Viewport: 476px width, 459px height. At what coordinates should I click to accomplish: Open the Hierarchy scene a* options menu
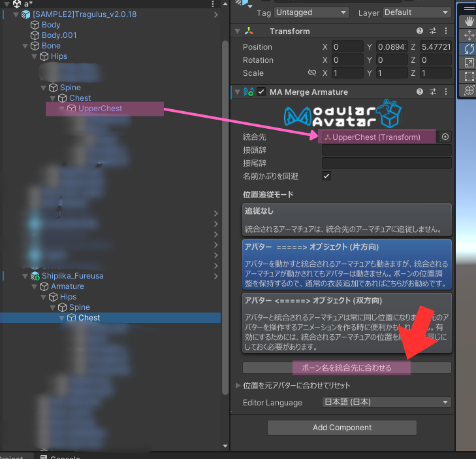tap(214, 4)
